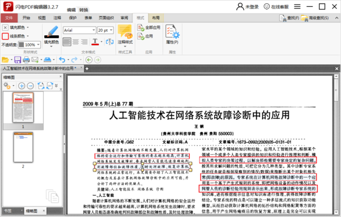Click the highlighter fill color tool icon
The image size is (341, 217).
point(52,32)
